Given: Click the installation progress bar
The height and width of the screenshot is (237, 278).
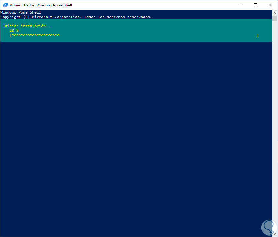Looking at the screenshot, I should 134,35.
